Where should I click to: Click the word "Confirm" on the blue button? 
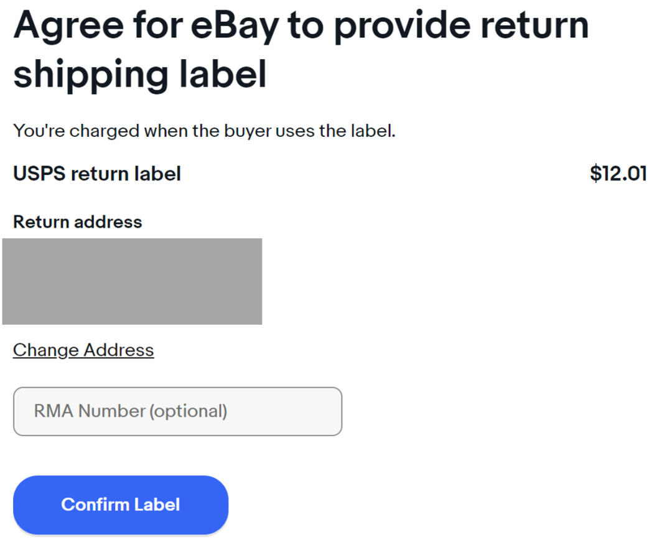point(96,505)
